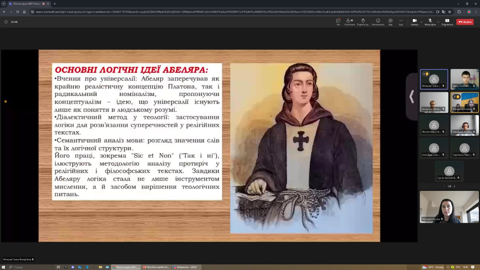Open a new browser tab

55,4
